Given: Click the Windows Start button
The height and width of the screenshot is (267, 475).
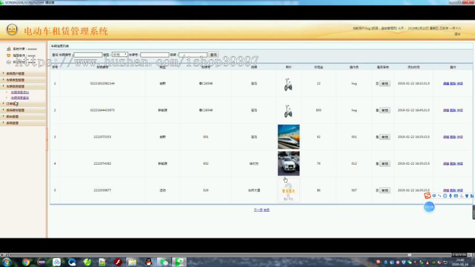Looking at the screenshot, I should tap(7, 262).
